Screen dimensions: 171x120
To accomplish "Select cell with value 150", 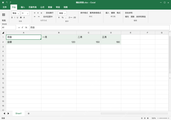I will [x=89, y=42].
